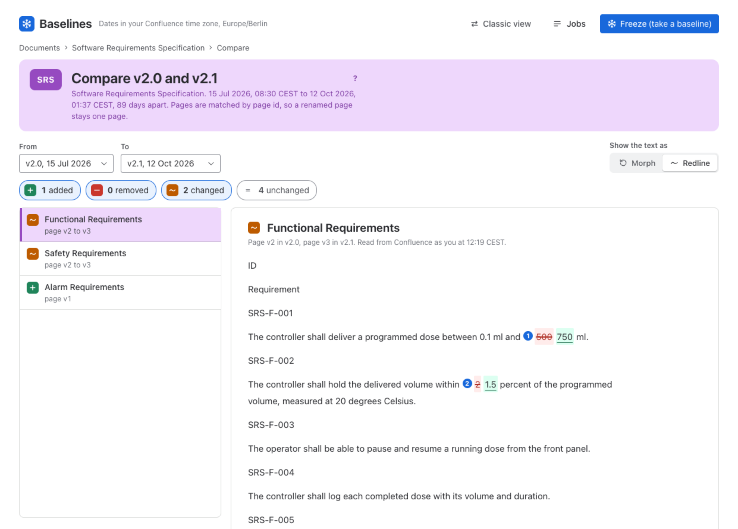Click the Compare breadcrumb

click(x=233, y=48)
